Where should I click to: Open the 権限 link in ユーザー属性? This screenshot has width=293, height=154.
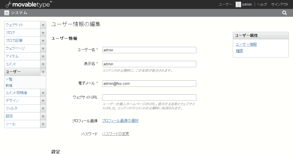(239, 51)
